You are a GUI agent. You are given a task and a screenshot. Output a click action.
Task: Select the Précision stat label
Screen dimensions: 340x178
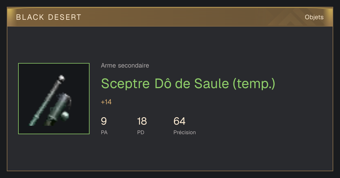pos(184,132)
